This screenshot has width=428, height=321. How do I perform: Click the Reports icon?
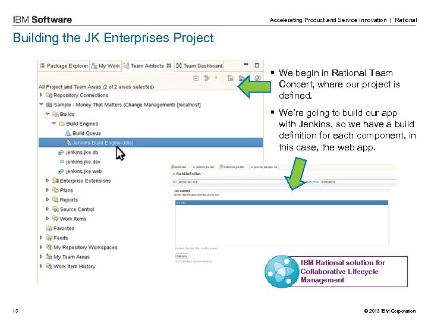[55, 200]
